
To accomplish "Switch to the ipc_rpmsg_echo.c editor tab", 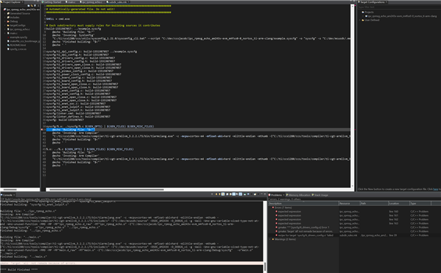I will pos(92,2).
